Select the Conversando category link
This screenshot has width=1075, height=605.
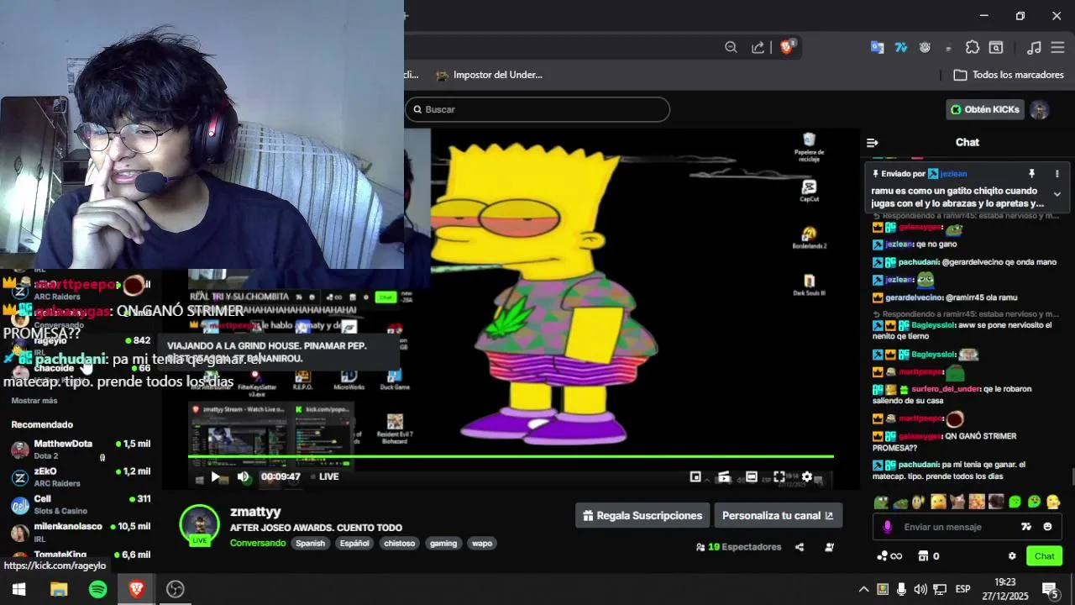258,543
